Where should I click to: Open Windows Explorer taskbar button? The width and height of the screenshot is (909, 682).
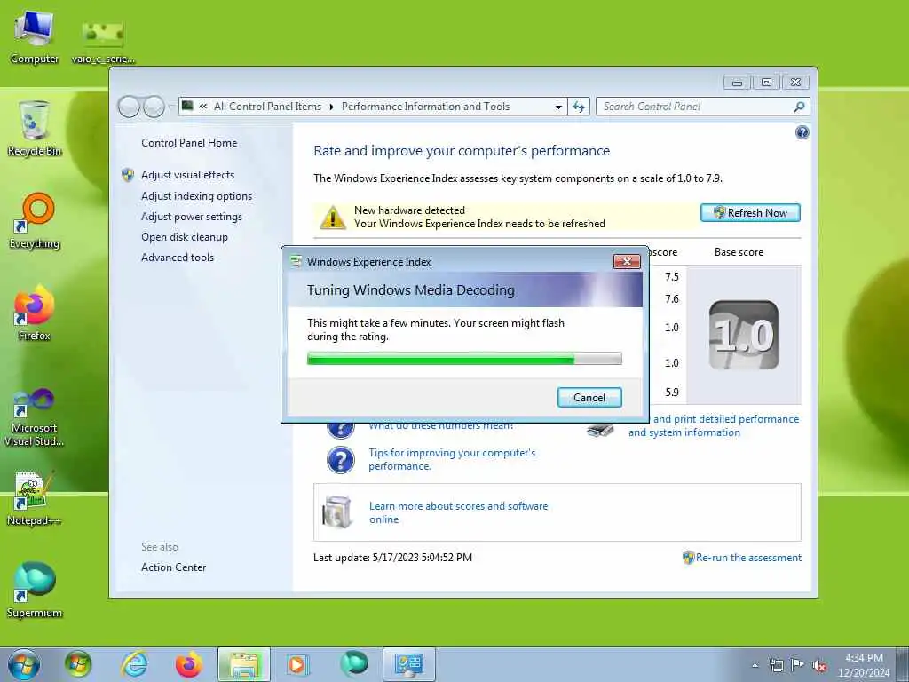(x=244, y=664)
